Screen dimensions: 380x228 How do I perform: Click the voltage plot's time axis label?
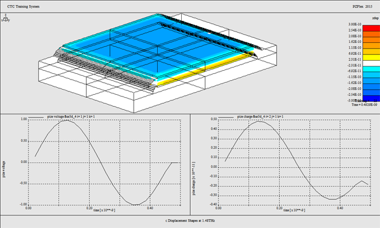(104, 210)
